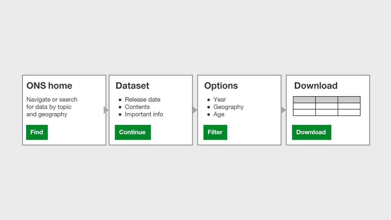The width and height of the screenshot is (391, 220).
Task: Click the arrow between ONS home and Dataset
Action: tap(106, 110)
